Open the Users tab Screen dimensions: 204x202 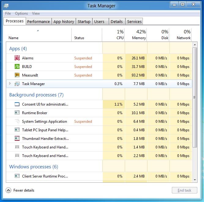coord(100,21)
